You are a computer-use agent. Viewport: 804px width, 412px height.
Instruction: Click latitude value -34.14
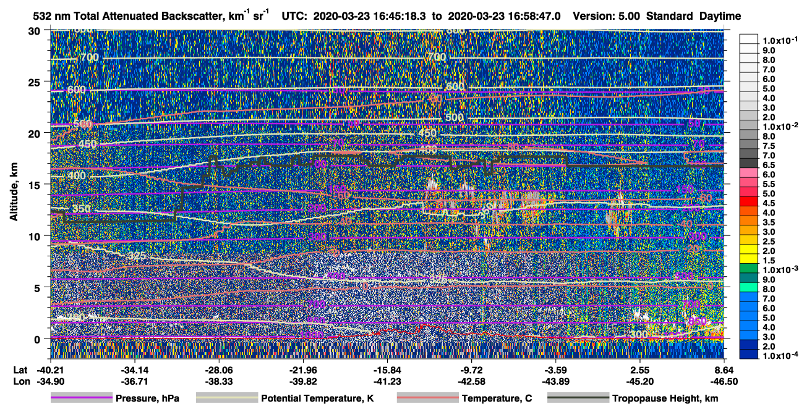135,370
